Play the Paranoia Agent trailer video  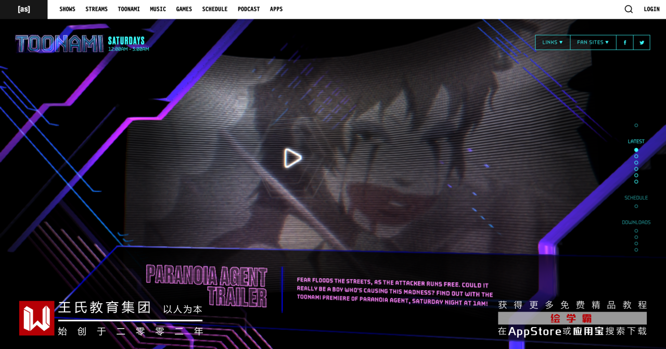point(292,158)
